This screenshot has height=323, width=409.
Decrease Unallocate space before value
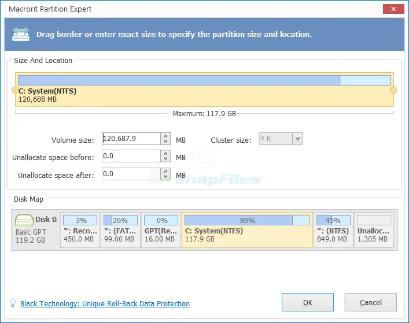pyautogui.click(x=165, y=159)
